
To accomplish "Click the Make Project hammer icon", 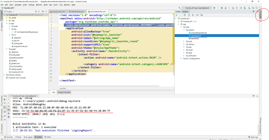I will coord(179,8).
